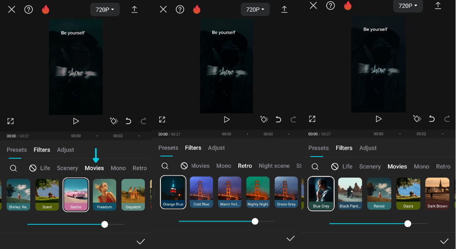Apply Black Panther filter
This screenshot has height=249, width=456.
[350, 193]
